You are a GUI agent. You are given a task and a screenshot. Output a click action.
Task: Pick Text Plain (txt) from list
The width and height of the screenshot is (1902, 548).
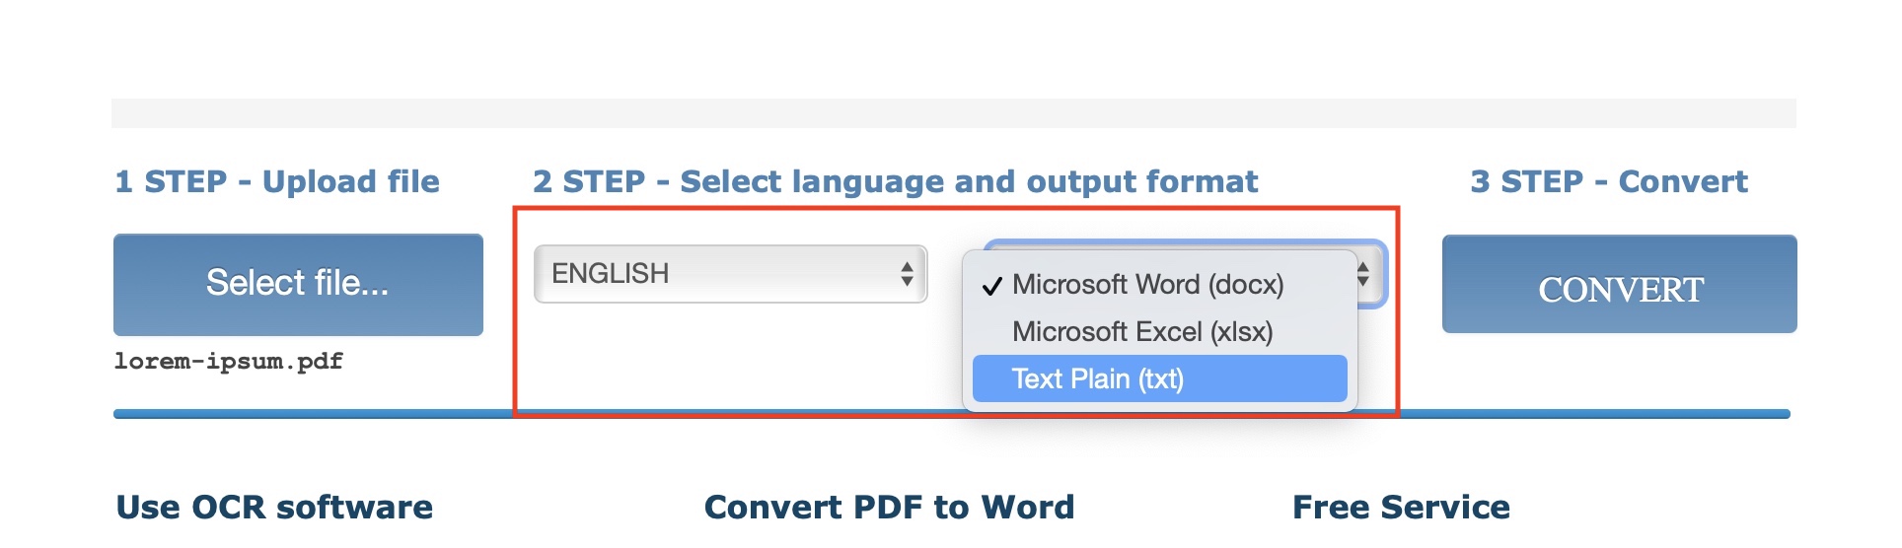tap(1097, 379)
